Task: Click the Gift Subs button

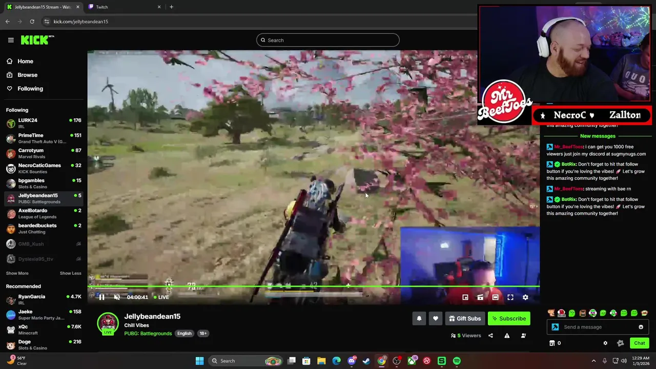Action: (x=465, y=319)
